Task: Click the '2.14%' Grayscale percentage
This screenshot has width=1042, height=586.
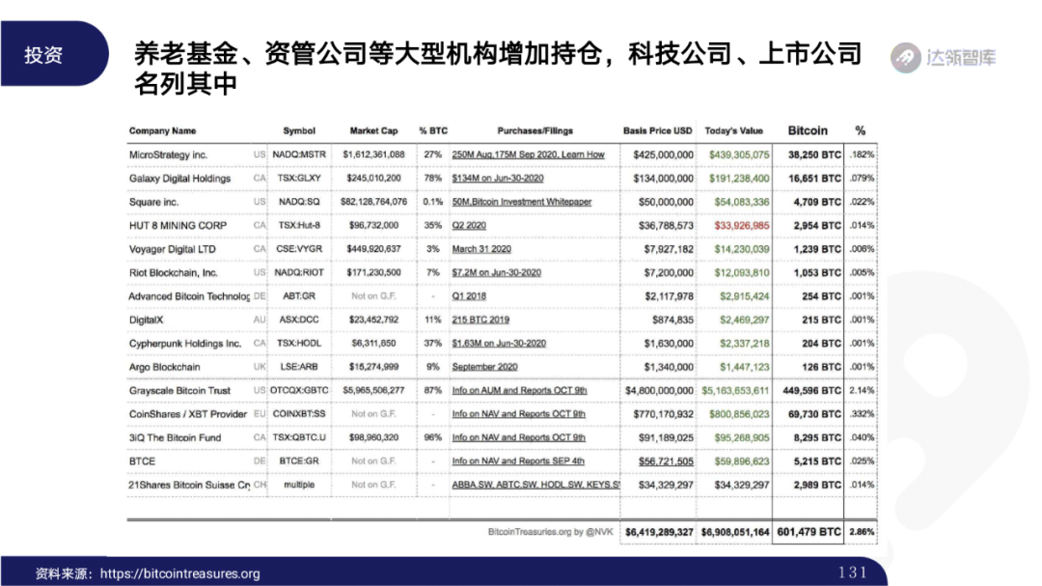Action: coord(862,390)
